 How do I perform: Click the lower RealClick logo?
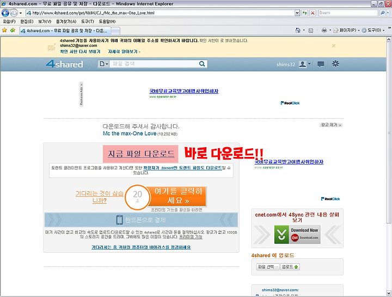click(330, 199)
